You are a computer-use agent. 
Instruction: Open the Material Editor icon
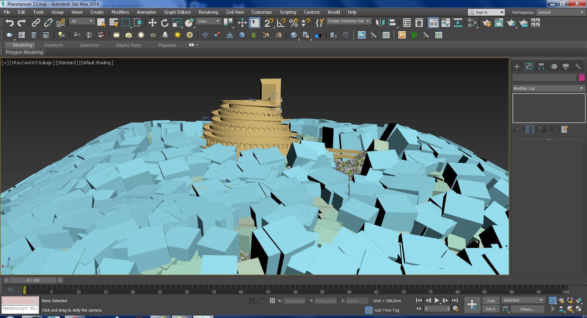(472, 23)
